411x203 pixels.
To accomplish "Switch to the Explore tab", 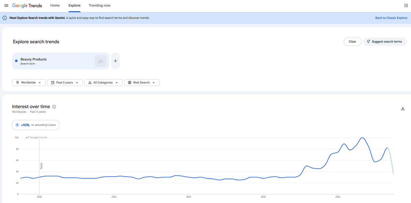I will pyautogui.click(x=74, y=5).
